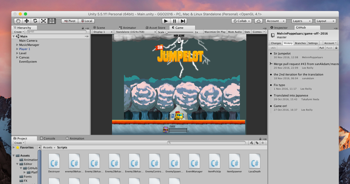
Task: Select the Rotate tool
Action: (34, 21)
